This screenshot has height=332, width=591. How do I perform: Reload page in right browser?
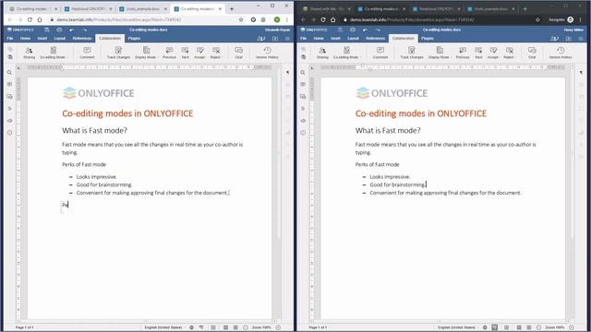323,19
